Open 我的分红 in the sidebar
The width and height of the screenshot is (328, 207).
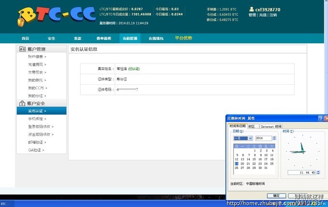click(37, 96)
